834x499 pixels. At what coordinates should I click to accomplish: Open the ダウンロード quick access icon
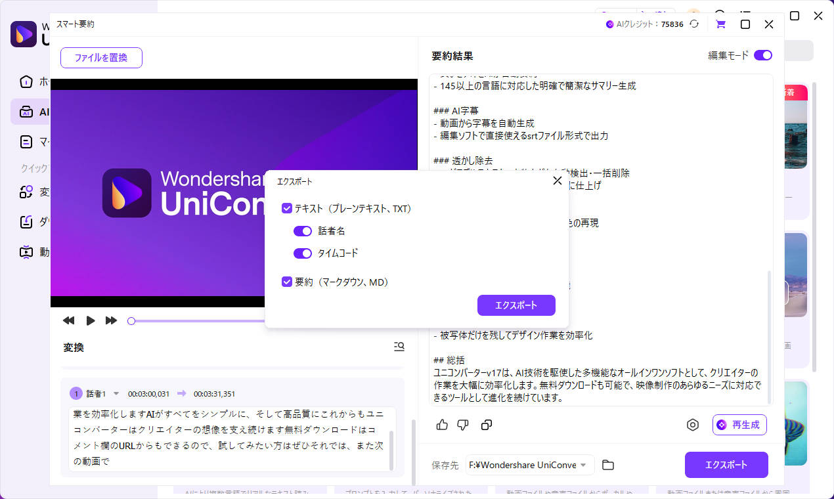(26, 221)
